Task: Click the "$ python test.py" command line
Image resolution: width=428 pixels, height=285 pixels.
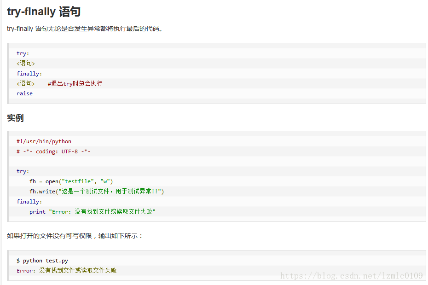Action: tap(42, 261)
